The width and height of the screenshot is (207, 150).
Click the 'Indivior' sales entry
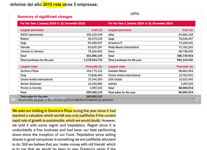[113, 84]
